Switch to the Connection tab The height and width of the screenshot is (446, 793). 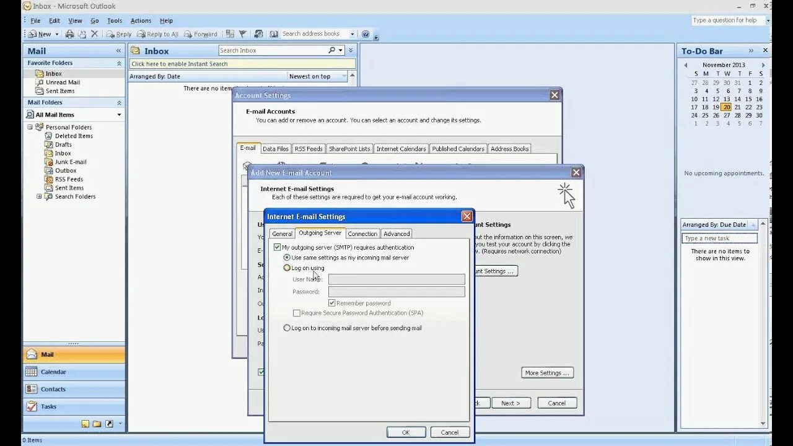click(x=362, y=234)
